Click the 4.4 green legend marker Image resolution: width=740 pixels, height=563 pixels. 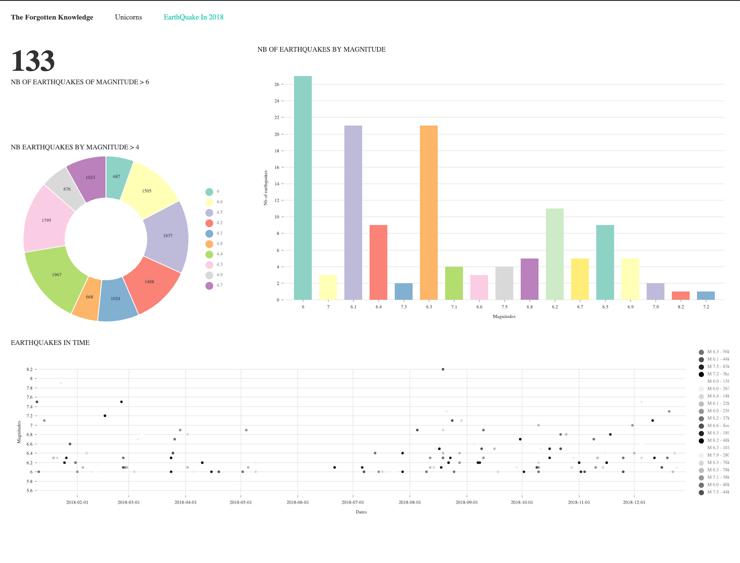209,254
